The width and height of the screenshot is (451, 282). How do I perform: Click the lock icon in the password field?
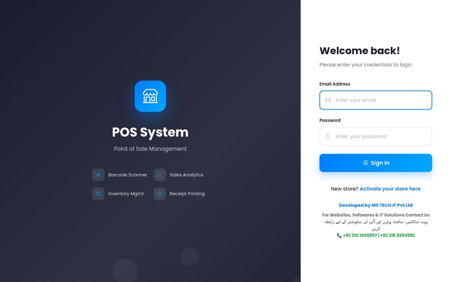click(x=328, y=136)
